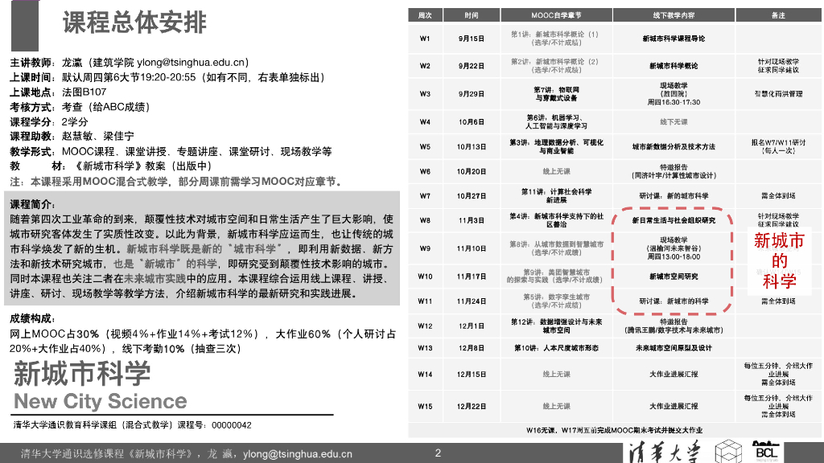Click the 周次 table header

[x=425, y=15]
